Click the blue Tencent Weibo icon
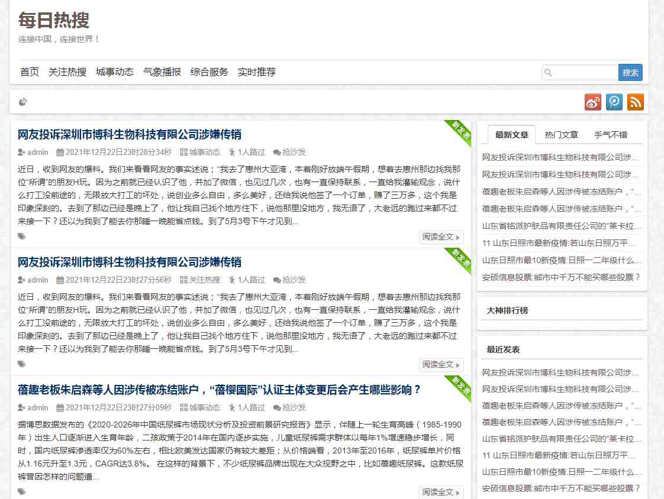The width and height of the screenshot is (664, 499). [614, 102]
